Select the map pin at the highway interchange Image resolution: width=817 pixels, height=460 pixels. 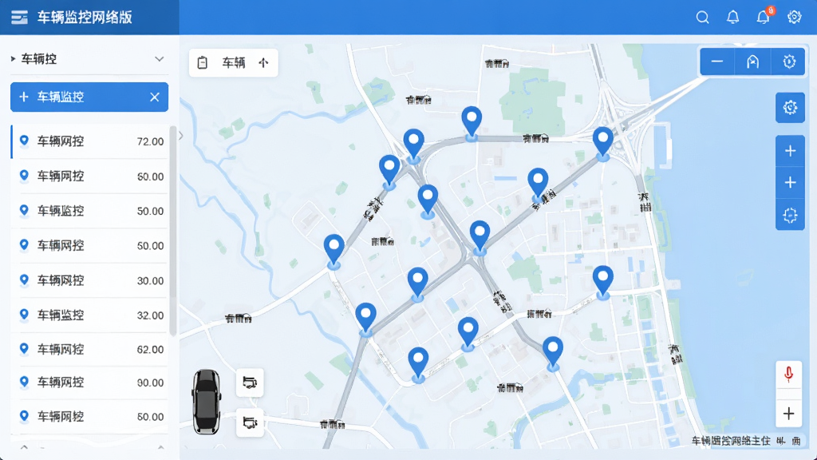[603, 143]
